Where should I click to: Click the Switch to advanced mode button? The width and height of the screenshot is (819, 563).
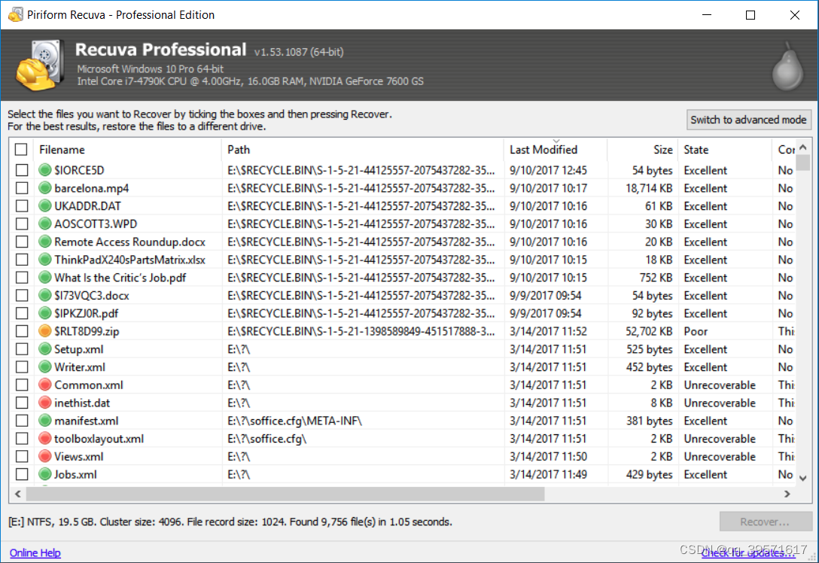point(748,120)
